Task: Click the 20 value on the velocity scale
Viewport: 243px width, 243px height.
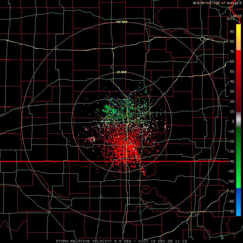Action: pyautogui.click(x=232, y=102)
